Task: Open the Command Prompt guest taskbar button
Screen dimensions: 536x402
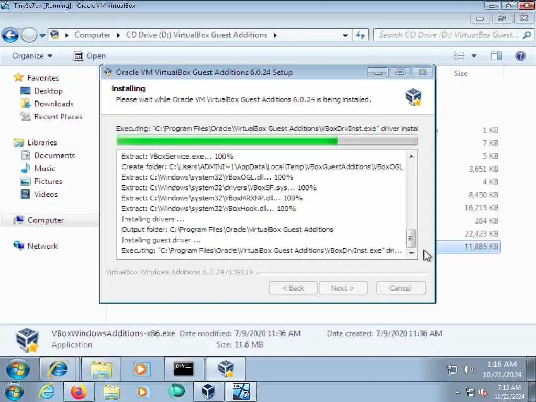Action: point(184,369)
